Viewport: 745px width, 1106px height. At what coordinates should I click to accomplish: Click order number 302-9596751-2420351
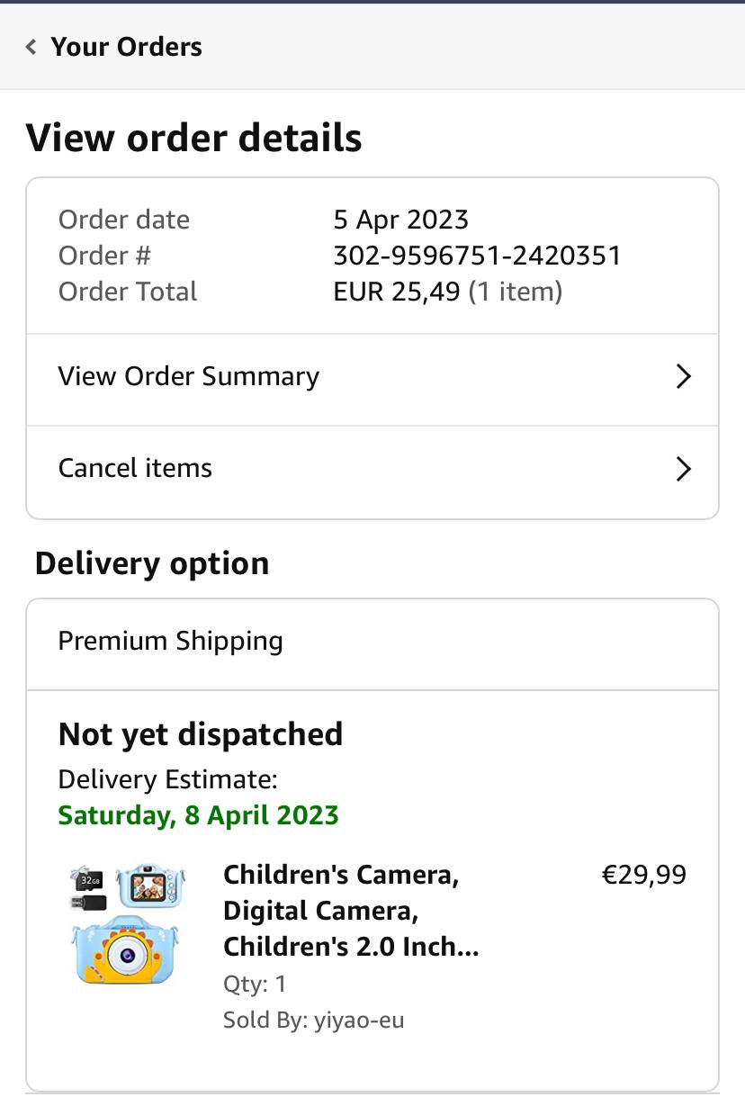click(477, 256)
